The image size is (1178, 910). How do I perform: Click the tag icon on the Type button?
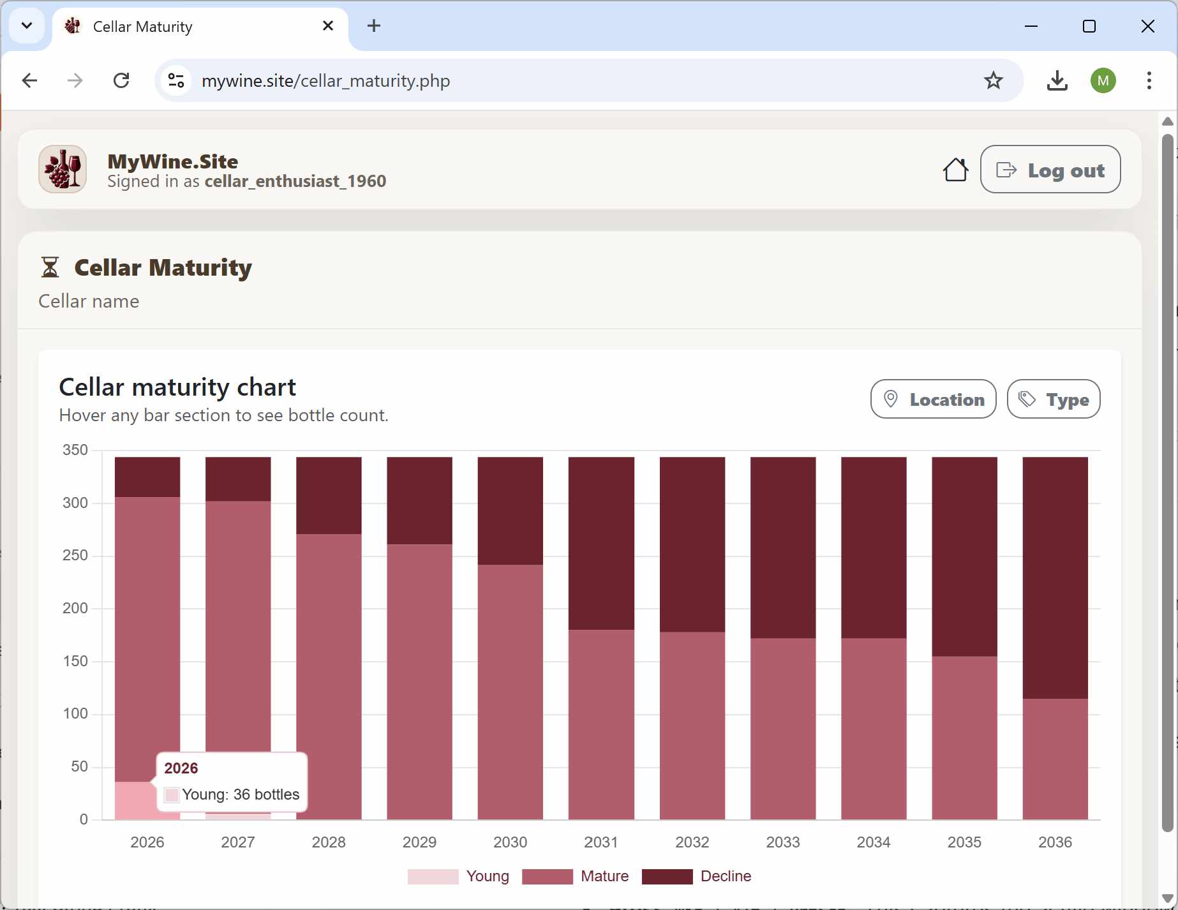1027,399
